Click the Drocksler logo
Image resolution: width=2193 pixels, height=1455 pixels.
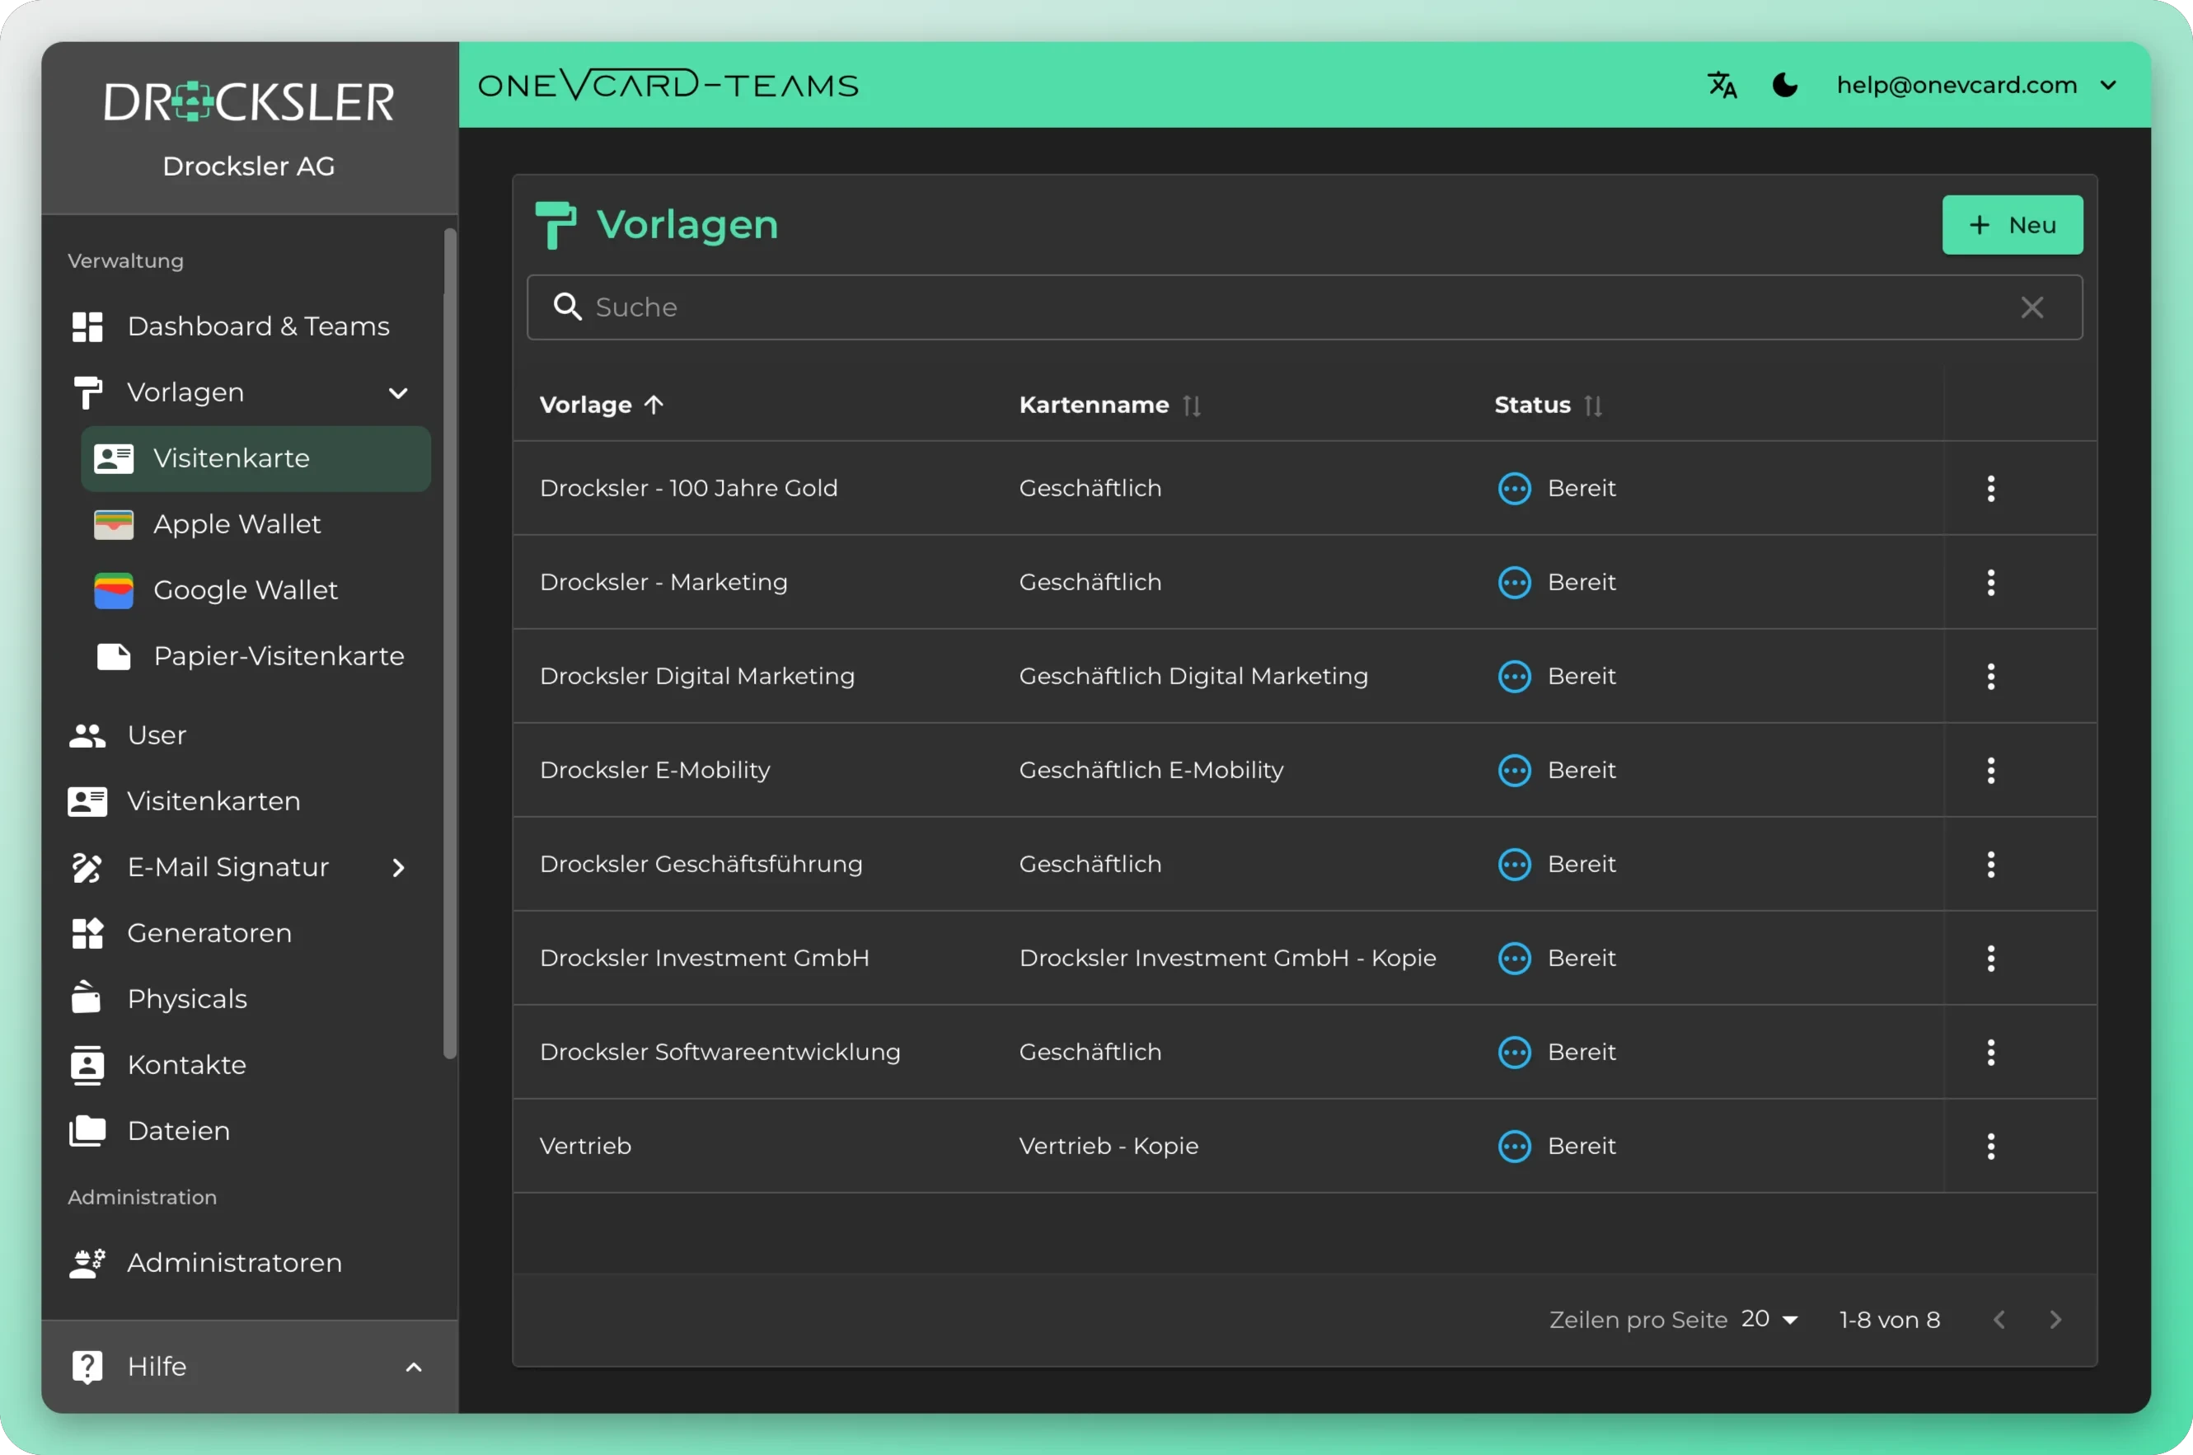(x=249, y=101)
